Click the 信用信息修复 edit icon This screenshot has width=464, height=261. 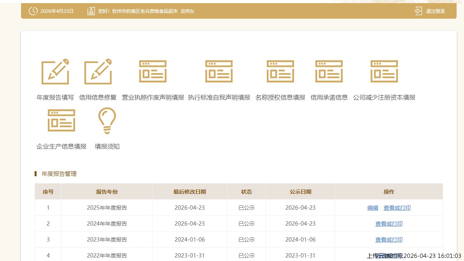98,72
